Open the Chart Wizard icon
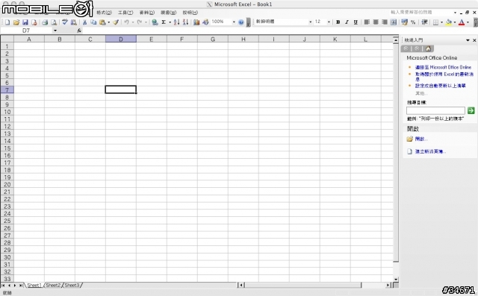This screenshot has height=296, width=478. coord(196,22)
